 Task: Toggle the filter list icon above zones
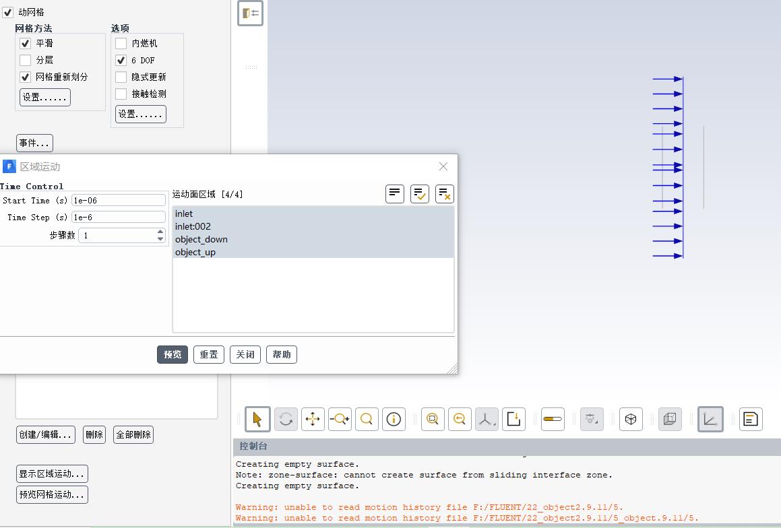point(395,194)
